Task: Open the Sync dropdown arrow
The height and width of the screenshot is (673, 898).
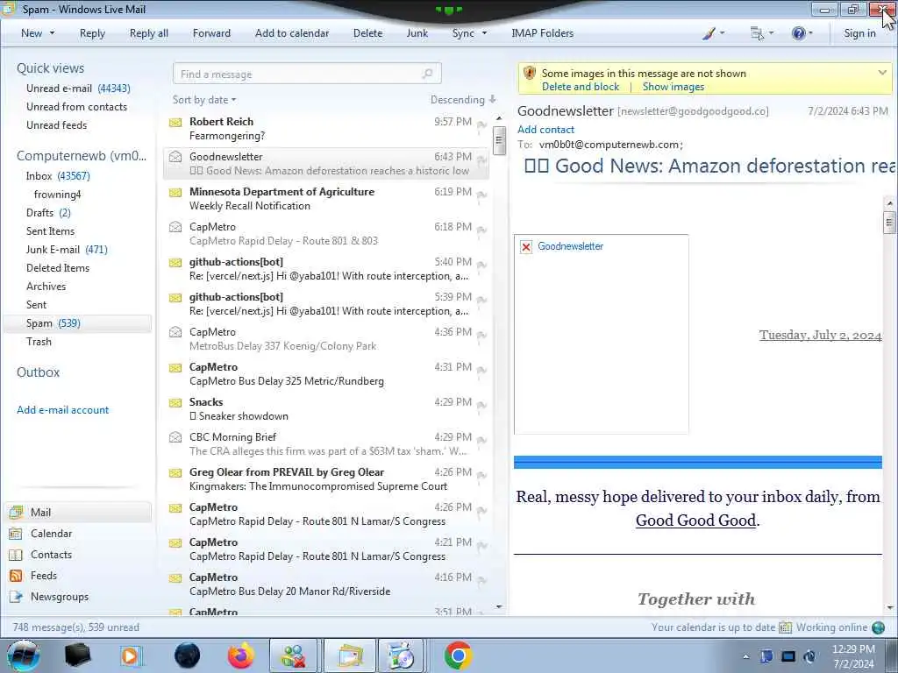Action: [484, 33]
